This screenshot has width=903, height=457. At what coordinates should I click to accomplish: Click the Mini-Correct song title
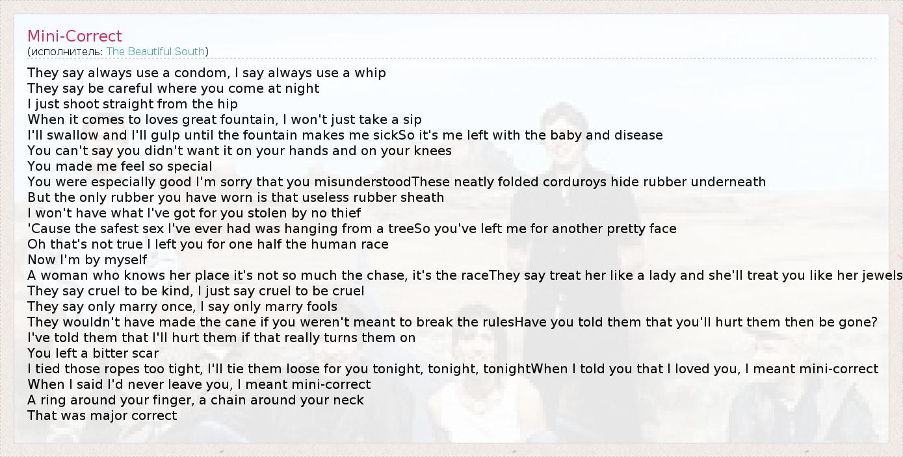pos(75,36)
